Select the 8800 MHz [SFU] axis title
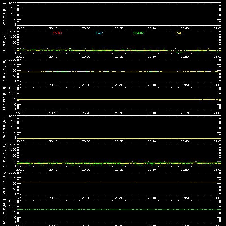The width and height of the screenshot is (226, 226). (x=4, y=183)
